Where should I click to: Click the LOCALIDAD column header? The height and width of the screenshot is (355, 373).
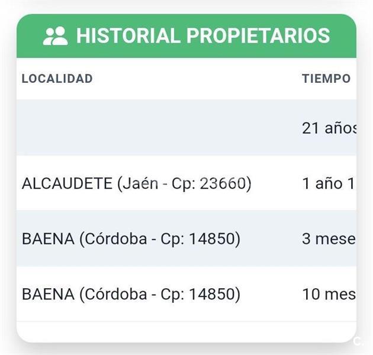57,79
